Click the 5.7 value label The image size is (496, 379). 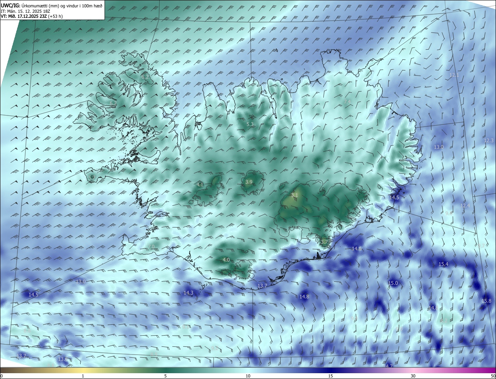coord(91,177)
